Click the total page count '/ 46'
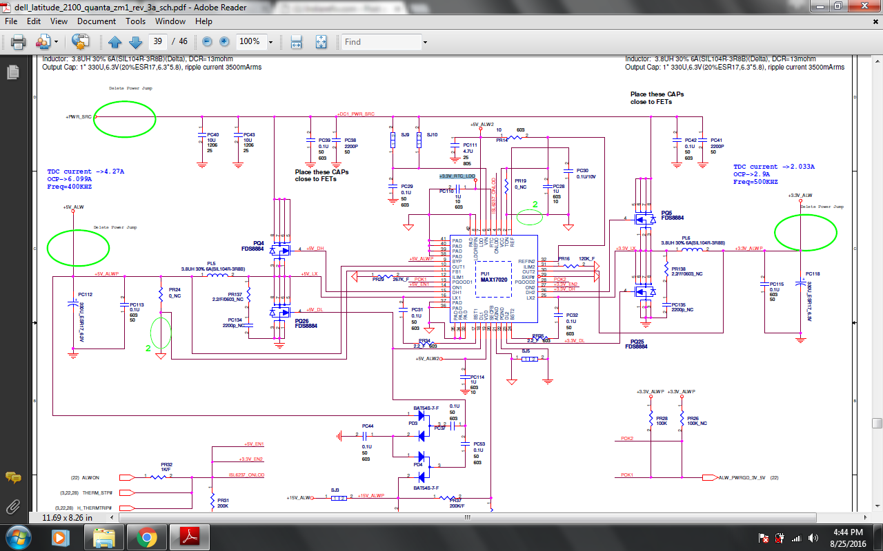Screen dimensions: 883x551 [179, 42]
